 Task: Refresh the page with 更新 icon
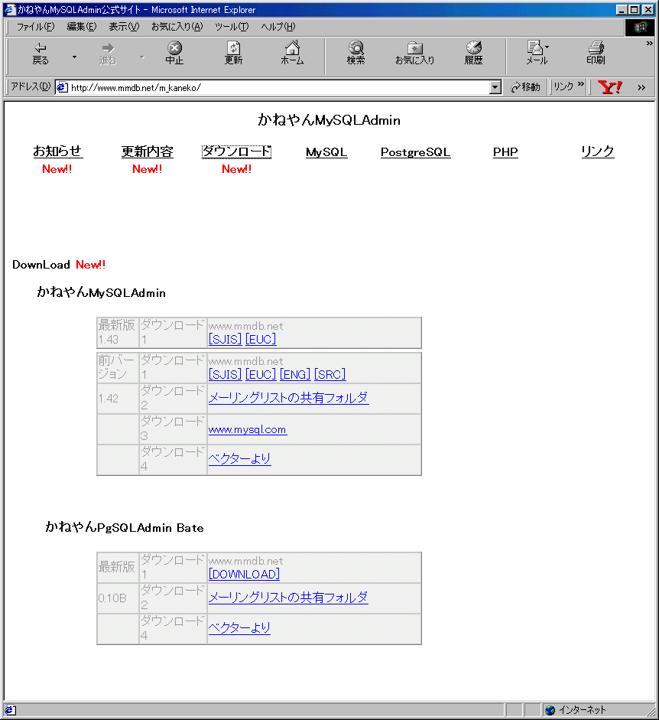pos(233,54)
